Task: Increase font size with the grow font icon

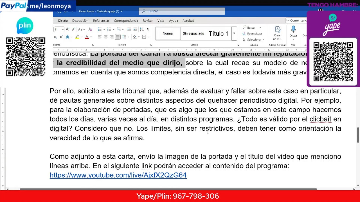Action: [x=68, y=29]
